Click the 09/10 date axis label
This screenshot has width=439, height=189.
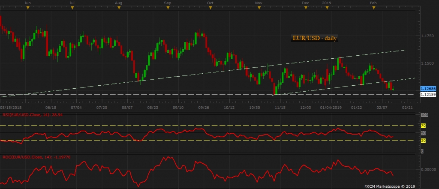coord(178,107)
